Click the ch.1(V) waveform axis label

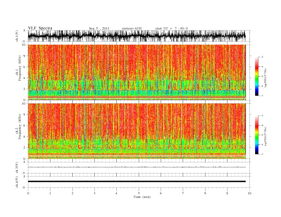pos(17,36)
